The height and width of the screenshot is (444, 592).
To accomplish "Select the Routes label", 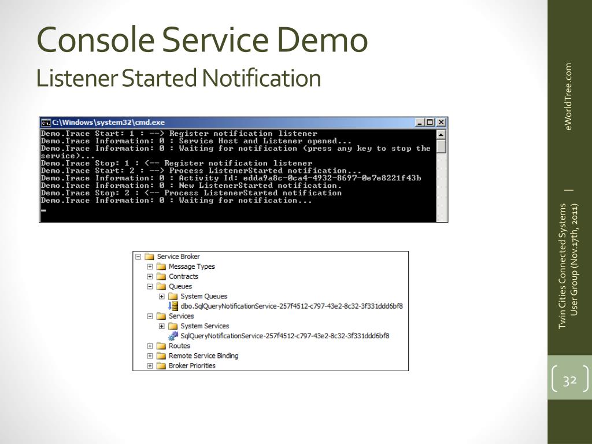I will click(x=179, y=346).
